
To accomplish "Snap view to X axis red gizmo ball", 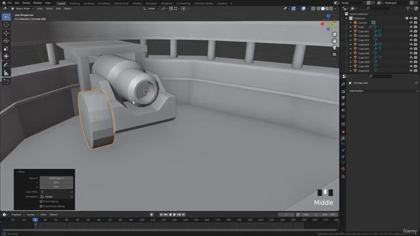I will [322, 24].
